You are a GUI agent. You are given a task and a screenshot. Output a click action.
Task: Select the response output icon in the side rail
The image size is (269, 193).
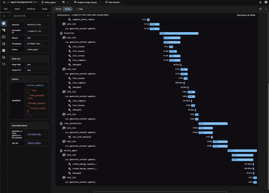tap(4, 43)
